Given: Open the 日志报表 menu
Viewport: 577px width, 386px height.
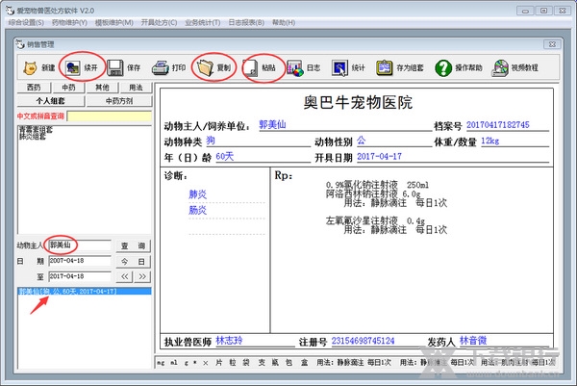Looking at the screenshot, I should pos(247,21).
